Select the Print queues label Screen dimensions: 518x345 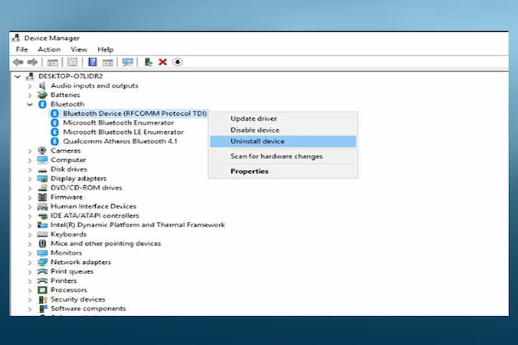(x=72, y=271)
